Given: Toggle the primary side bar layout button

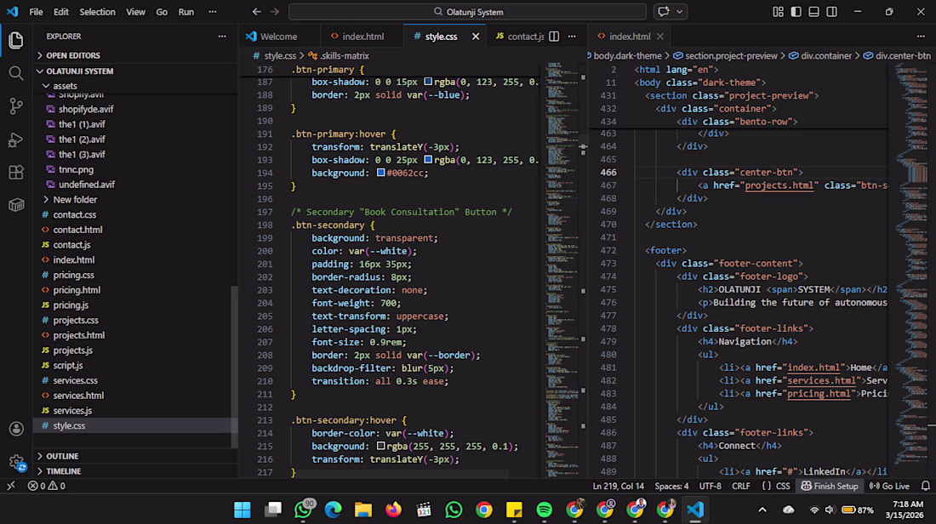Looking at the screenshot, I should click(x=796, y=12).
